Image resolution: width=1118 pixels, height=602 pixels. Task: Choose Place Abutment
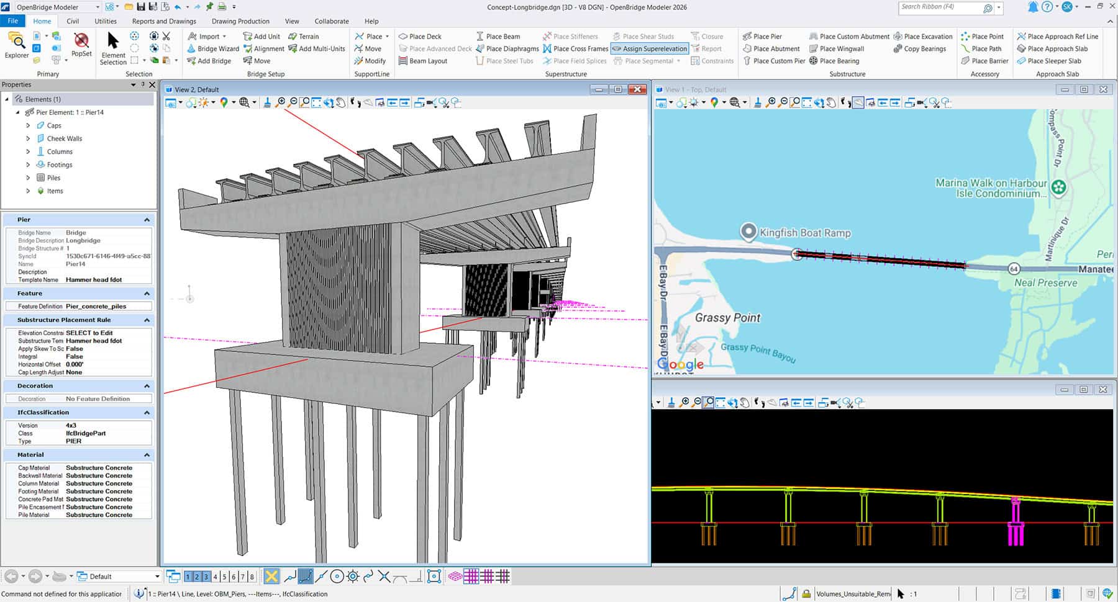(x=771, y=48)
